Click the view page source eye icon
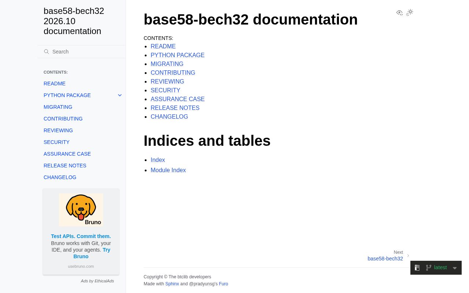The height and width of the screenshot is (293, 469). [399, 13]
